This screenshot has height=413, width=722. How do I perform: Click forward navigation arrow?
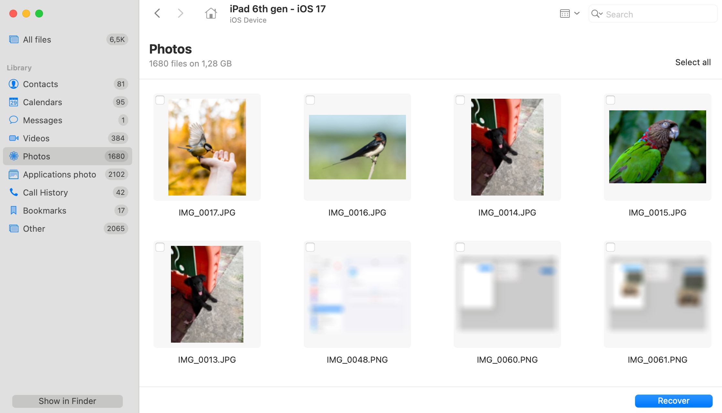point(181,14)
